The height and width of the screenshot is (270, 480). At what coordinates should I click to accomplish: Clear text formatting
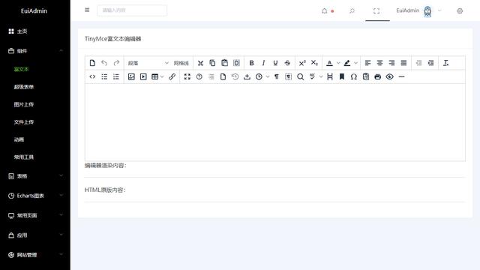445,63
